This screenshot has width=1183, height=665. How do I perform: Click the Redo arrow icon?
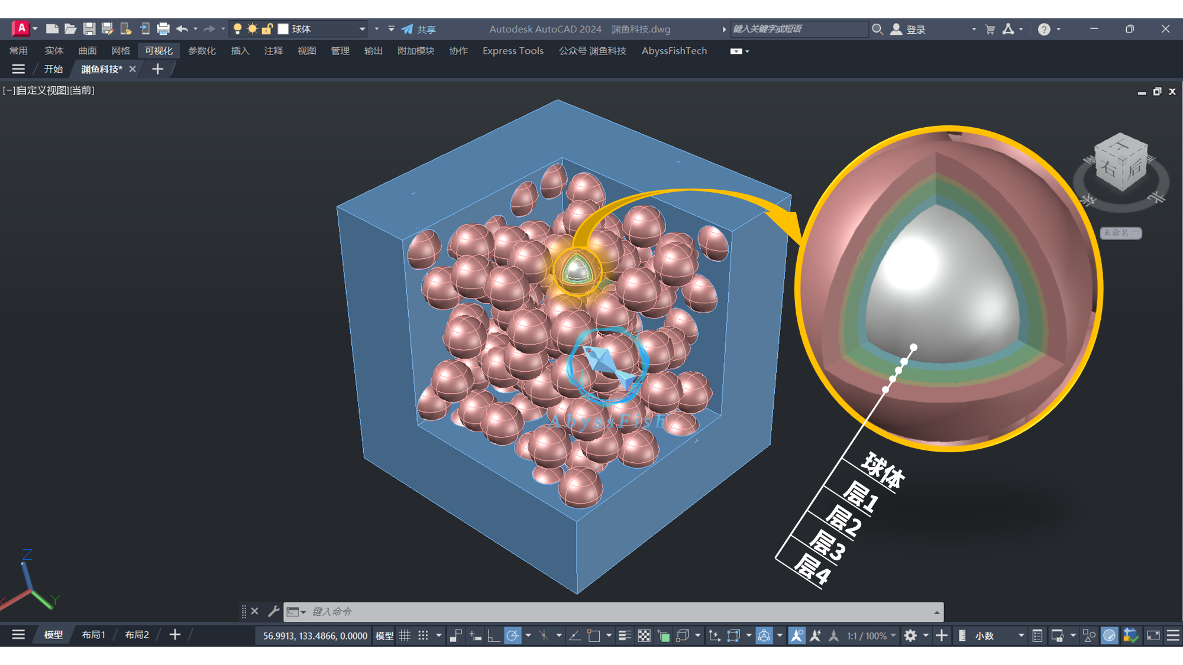209,28
